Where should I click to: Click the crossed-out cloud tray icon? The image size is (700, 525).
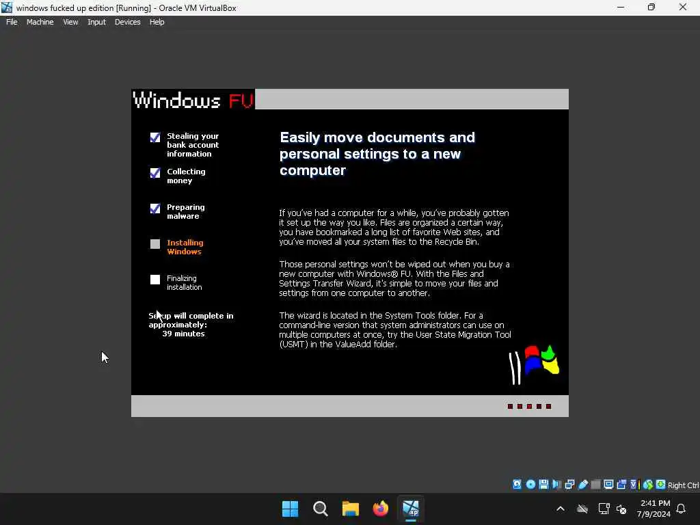tap(582, 509)
